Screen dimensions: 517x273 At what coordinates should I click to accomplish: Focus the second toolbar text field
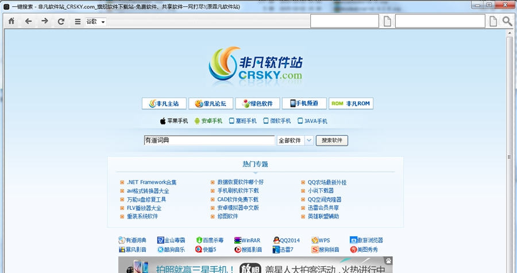(x=440, y=21)
